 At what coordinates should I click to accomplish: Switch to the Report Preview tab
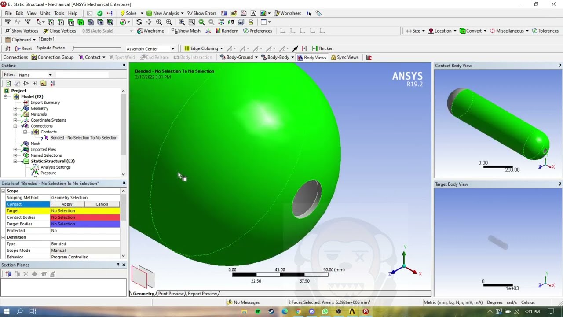click(202, 294)
